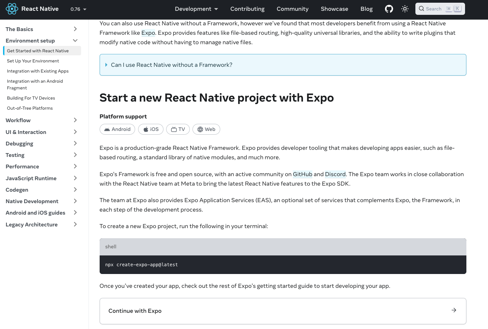Open Codegen sidebar category
Image resolution: width=488 pixels, height=329 pixels.
pyautogui.click(x=17, y=190)
